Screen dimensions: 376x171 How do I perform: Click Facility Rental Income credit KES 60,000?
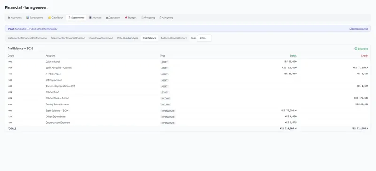362,104
